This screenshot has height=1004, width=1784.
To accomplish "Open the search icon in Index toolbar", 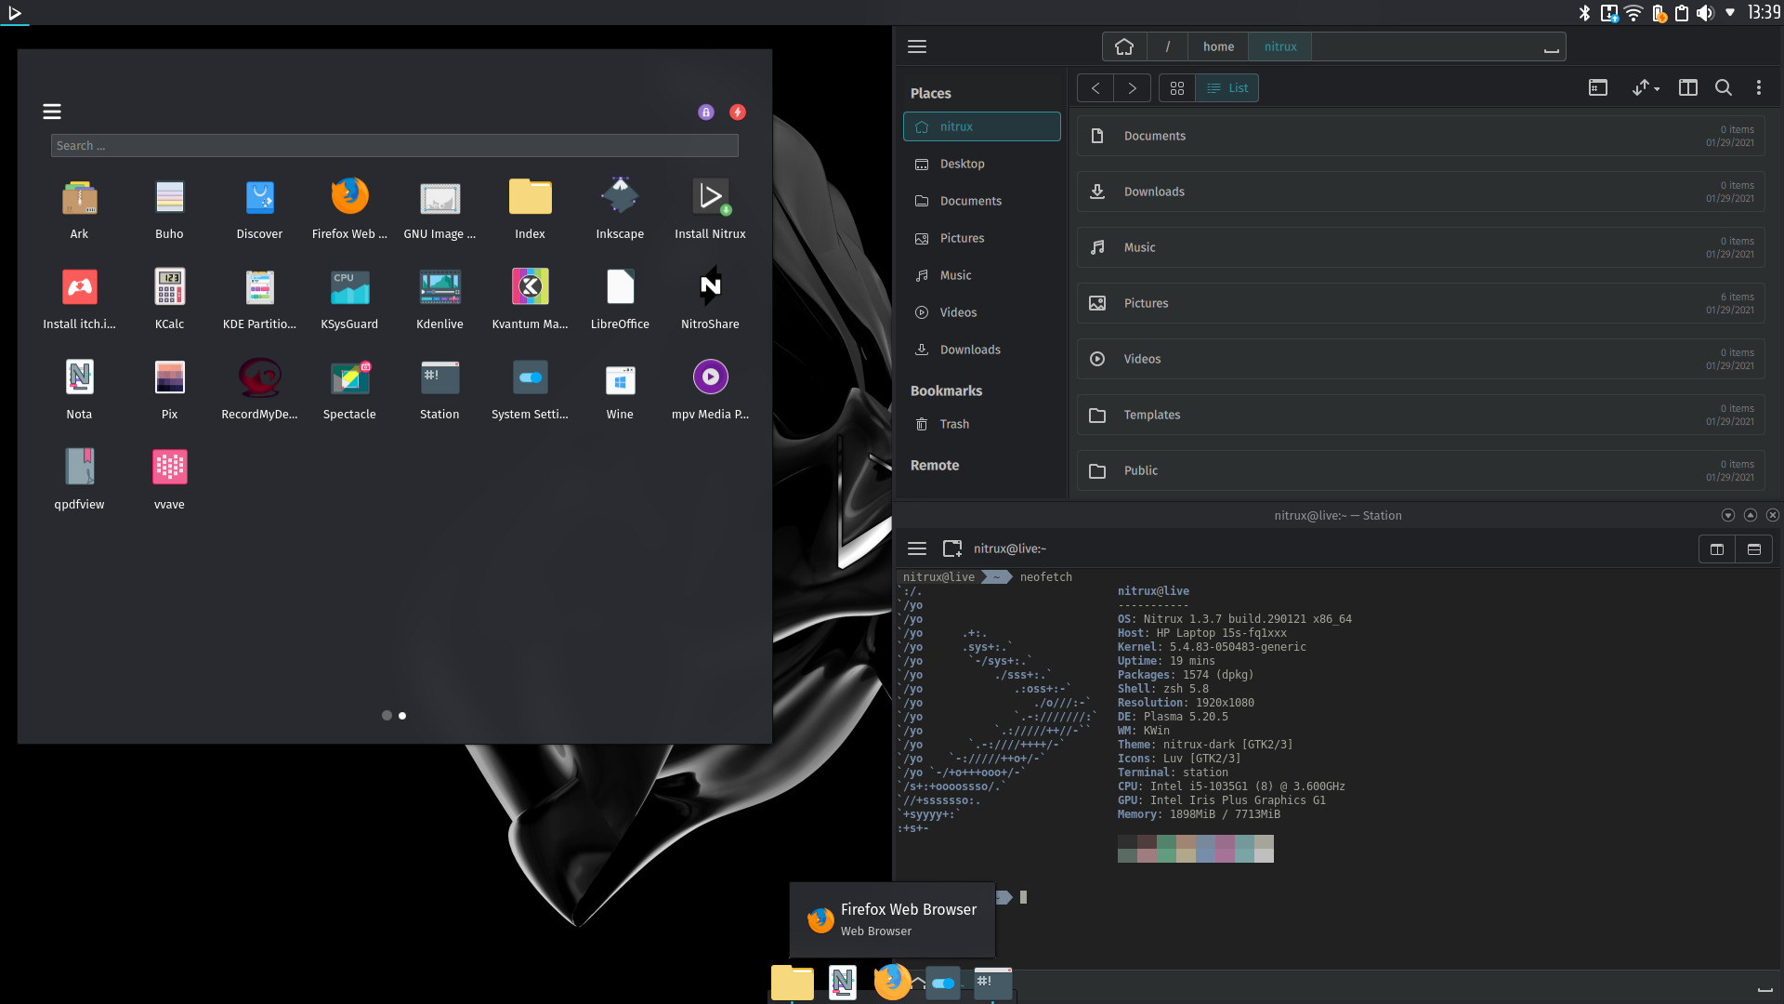I will point(1723,87).
